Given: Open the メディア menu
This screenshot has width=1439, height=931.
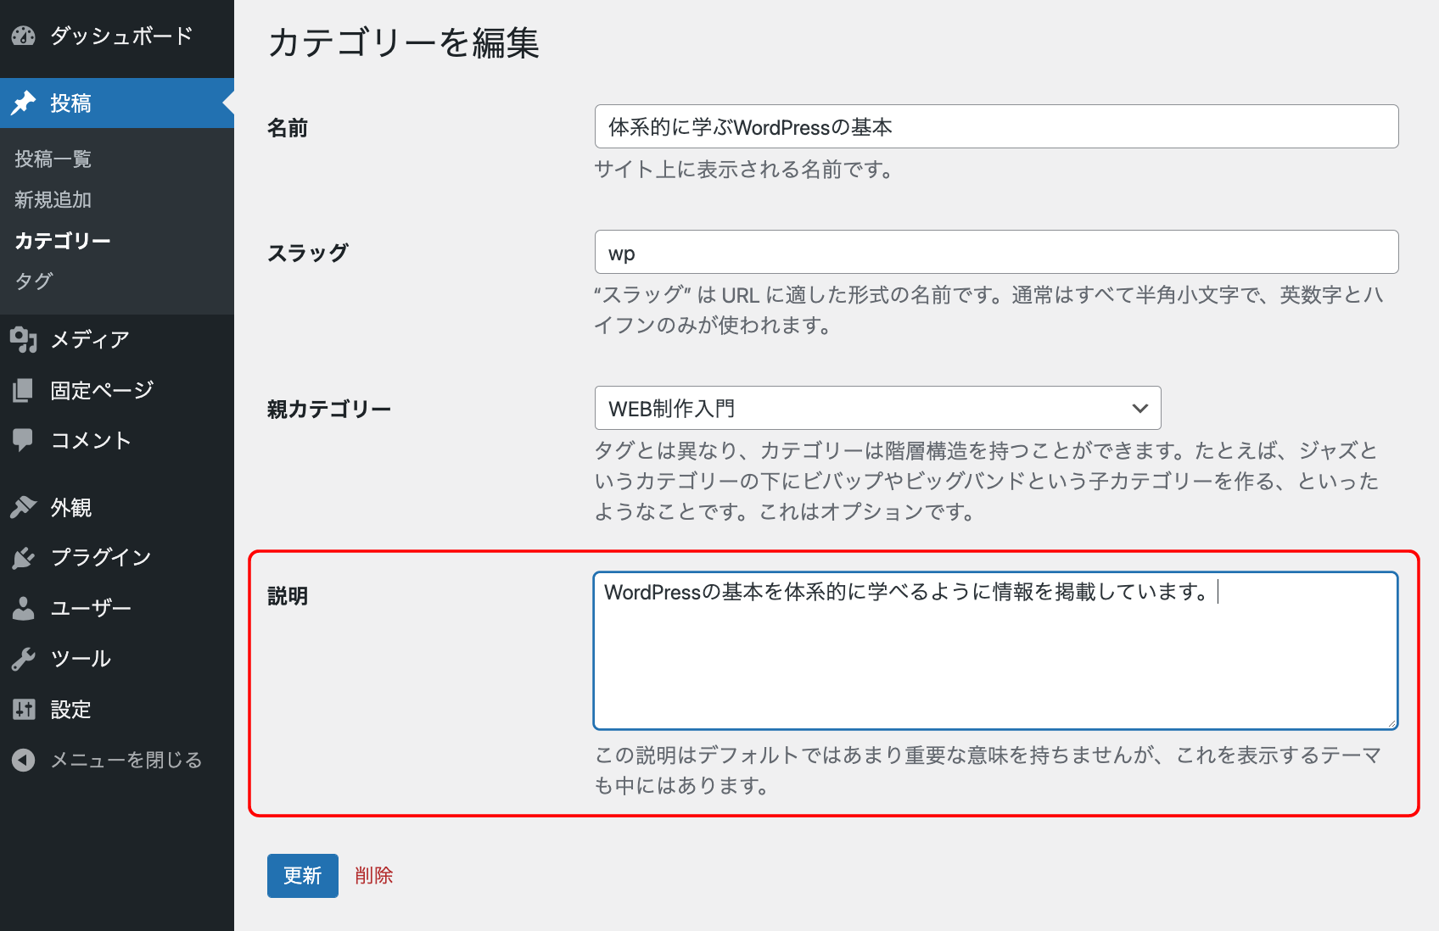Looking at the screenshot, I should pos(117,339).
